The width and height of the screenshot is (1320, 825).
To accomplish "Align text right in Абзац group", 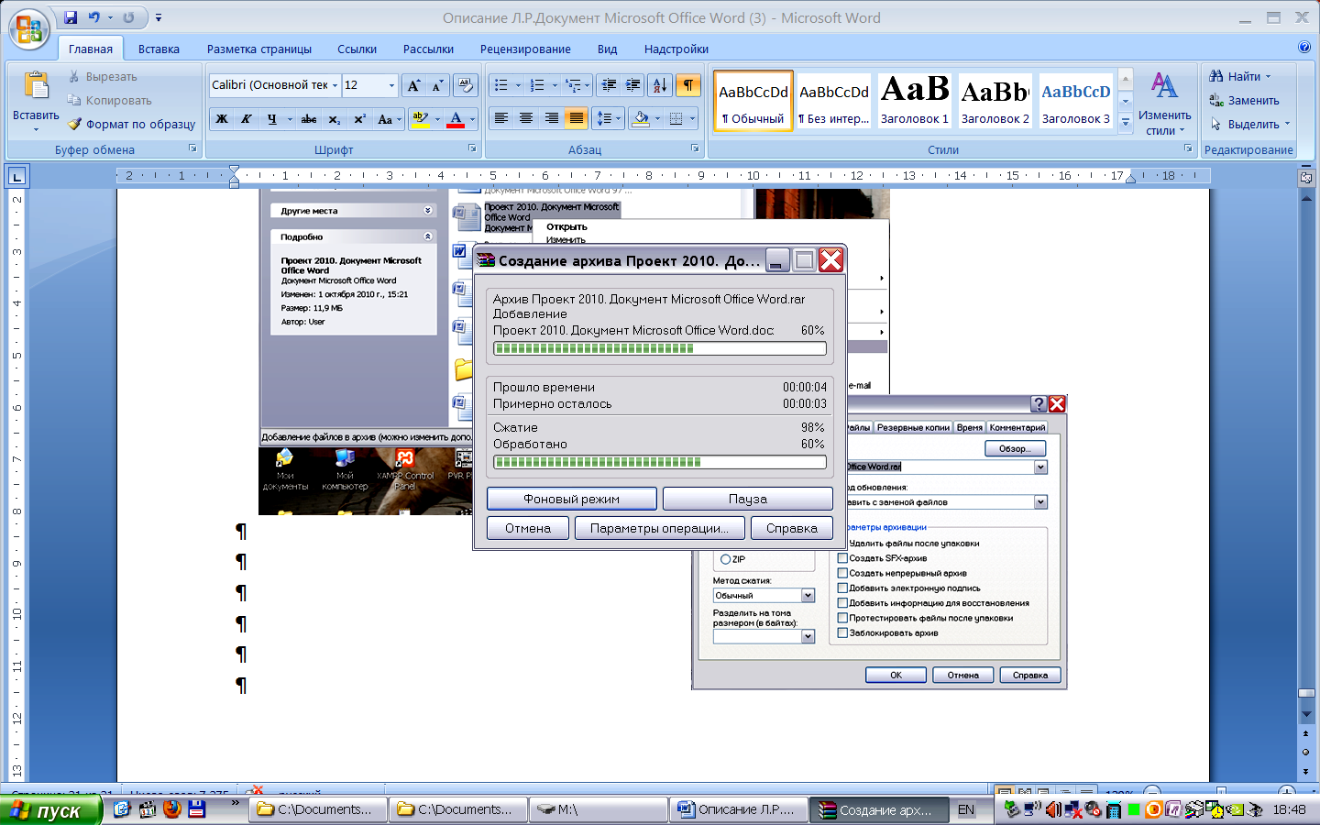I will pyautogui.click(x=551, y=118).
